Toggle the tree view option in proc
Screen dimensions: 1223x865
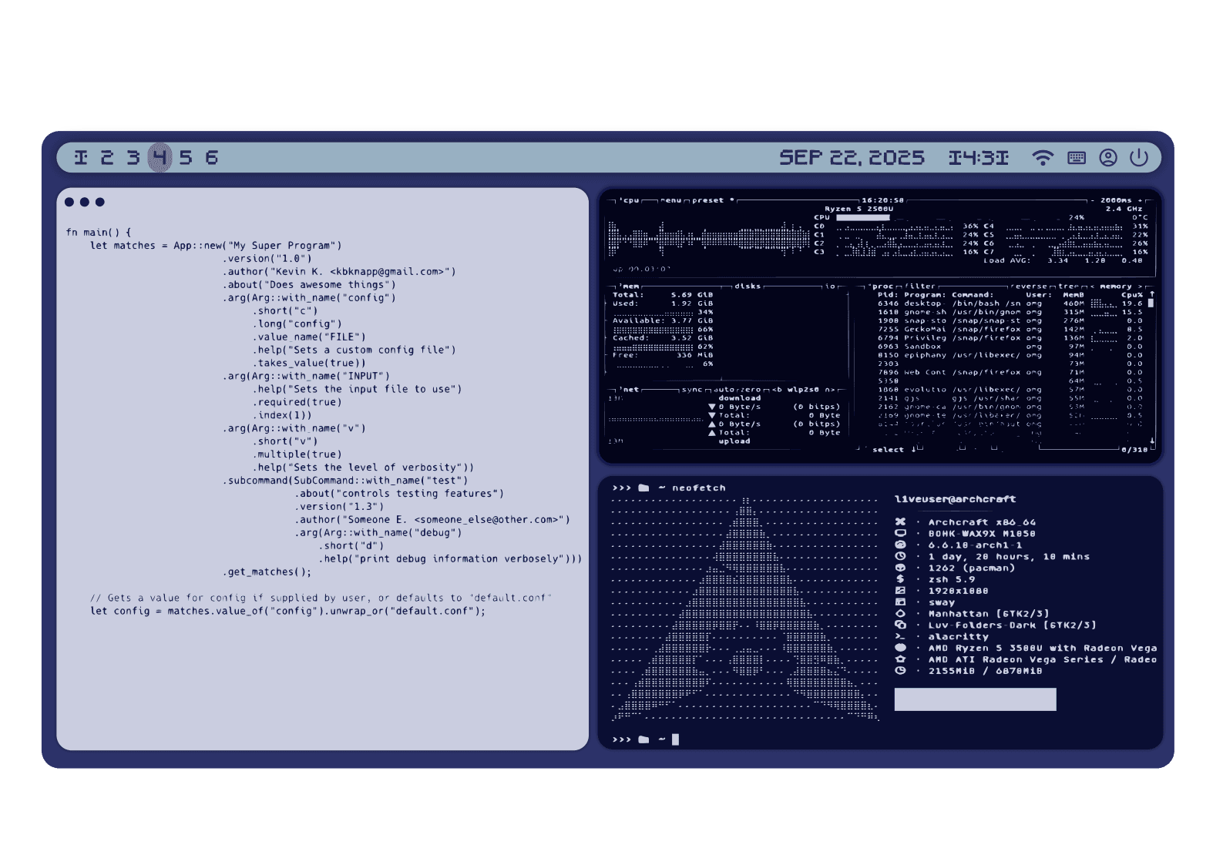click(x=1069, y=287)
